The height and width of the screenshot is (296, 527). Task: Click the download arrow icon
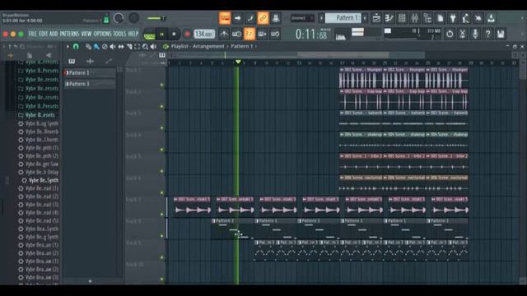tap(491, 18)
